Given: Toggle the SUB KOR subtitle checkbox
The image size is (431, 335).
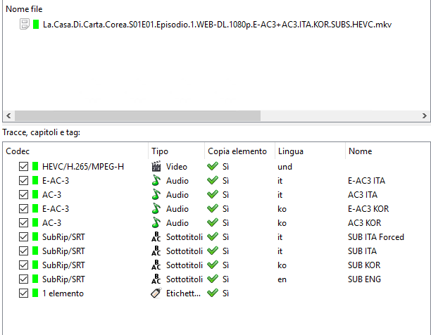Looking at the screenshot, I should coord(24,265).
